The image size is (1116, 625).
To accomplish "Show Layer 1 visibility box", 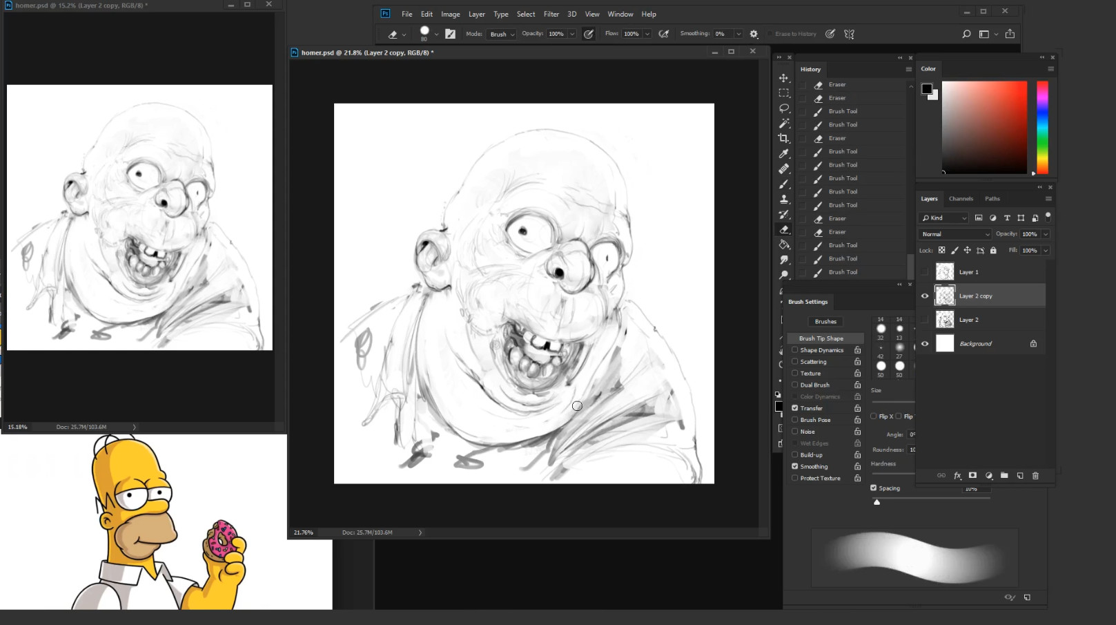I will (x=925, y=272).
